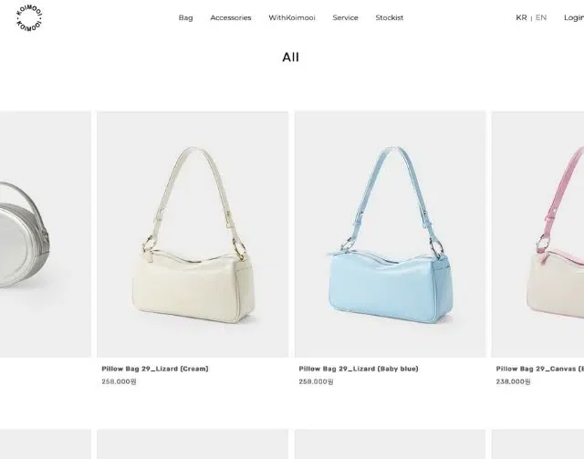Open the pink-strap canvas bag image

(537, 235)
